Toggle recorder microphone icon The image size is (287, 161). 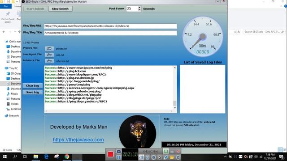point(148,157)
